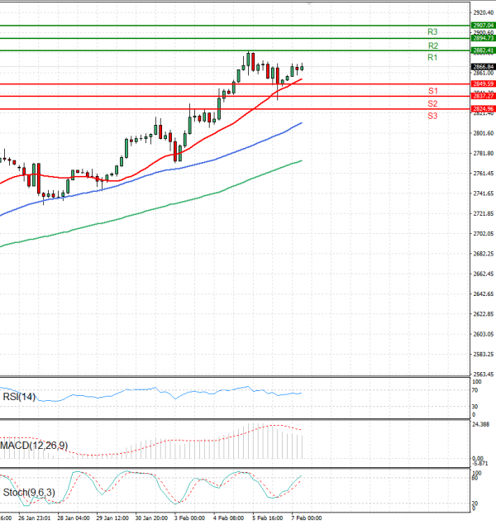Click the R1 resistance label
This screenshot has width=496, height=525.
pos(432,58)
